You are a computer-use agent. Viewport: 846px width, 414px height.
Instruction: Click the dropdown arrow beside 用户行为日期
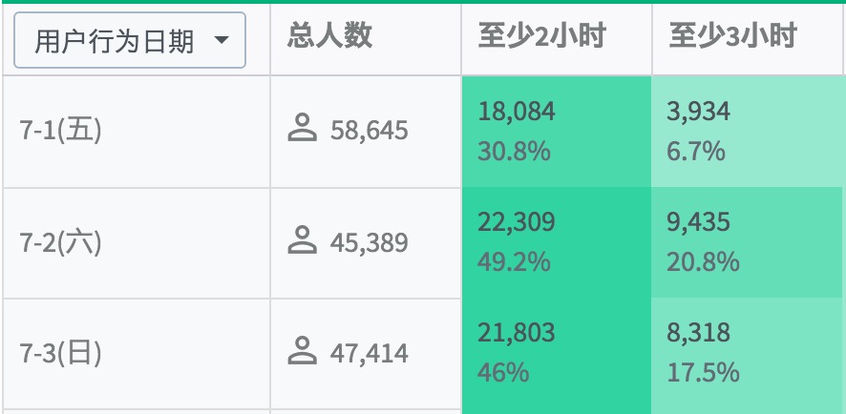point(222,41)
